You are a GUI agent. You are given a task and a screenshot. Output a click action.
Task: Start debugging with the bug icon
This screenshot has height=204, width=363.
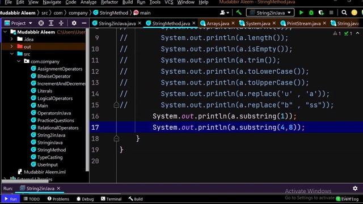(x=311, y=12)
